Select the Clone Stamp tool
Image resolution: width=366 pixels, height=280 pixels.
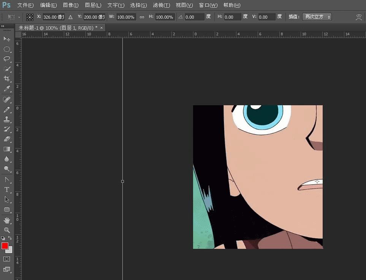(7, 119)
